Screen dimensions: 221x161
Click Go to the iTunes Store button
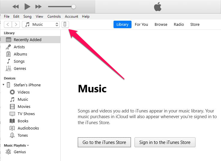click(104, 142)
